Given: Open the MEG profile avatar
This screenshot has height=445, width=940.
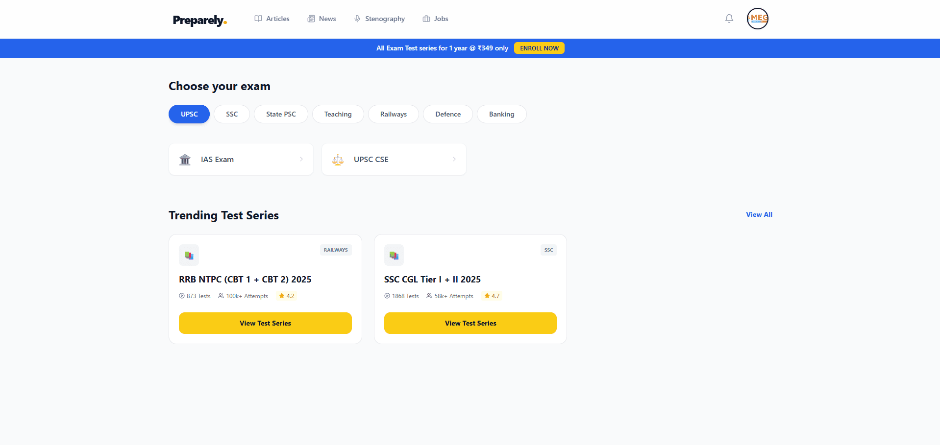Looking at the screenshot, I should (757, 19).
